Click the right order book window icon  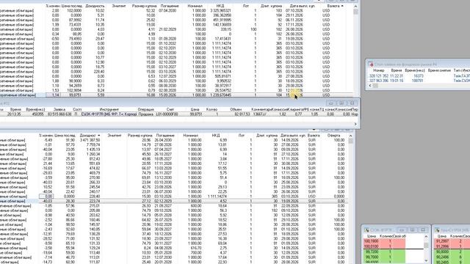[x=437, y=230]
